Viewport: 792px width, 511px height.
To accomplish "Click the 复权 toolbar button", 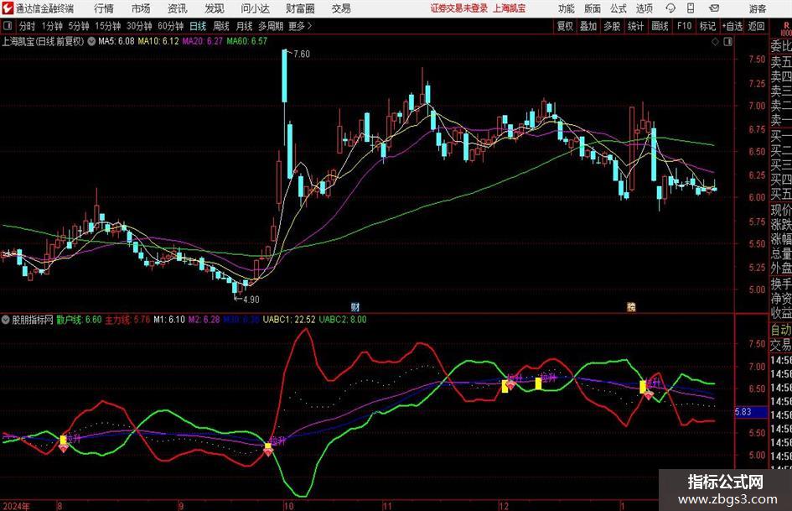I will [565, 26].
